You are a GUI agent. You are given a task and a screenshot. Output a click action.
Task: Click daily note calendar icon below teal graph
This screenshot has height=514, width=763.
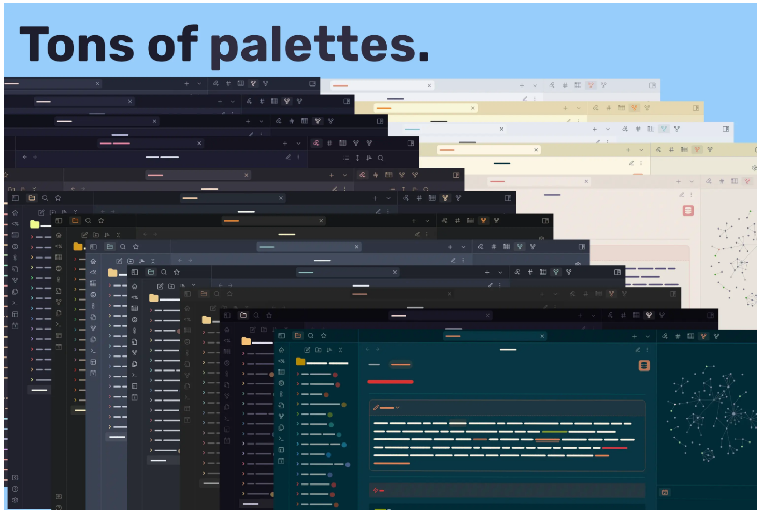tap(665, 492)
